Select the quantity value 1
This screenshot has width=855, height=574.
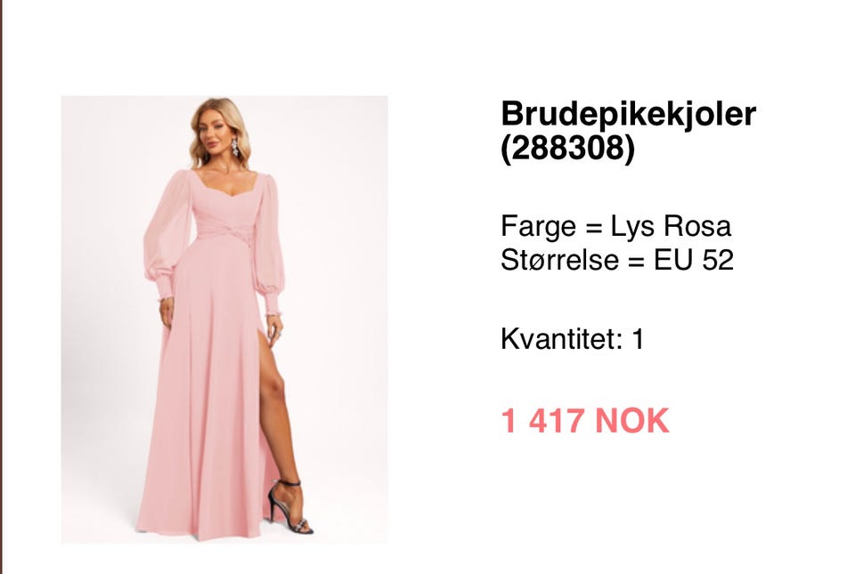pos(638,339)
